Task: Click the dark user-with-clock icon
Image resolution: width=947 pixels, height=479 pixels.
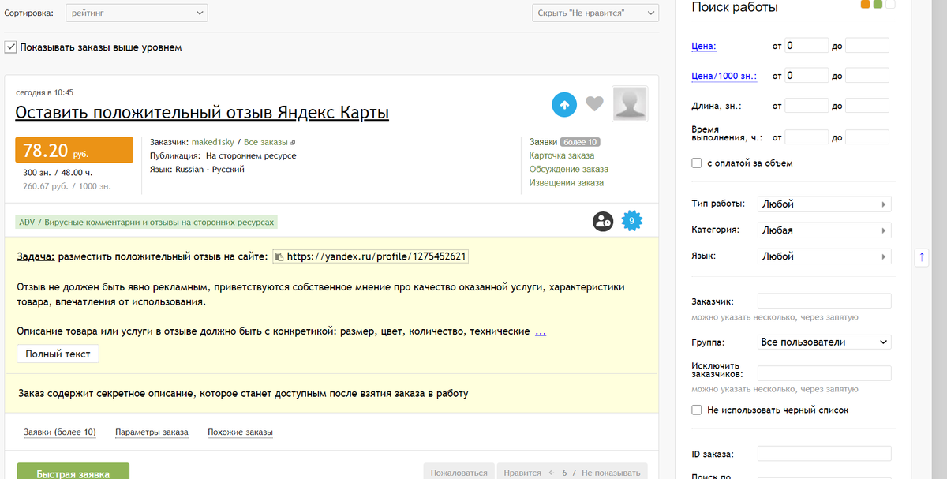Action: 604,222
